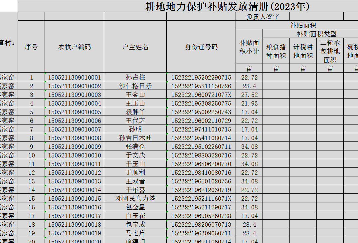Click the name cell 沙仁格日乐
The height and width of the screenshot is (243, 358).
tap(135, 86)
